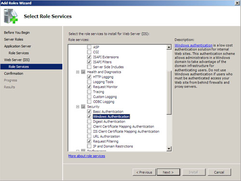Check IP and Domain Restrictions
This screenshot has width=241, height=181.
(x=89, y=146)
